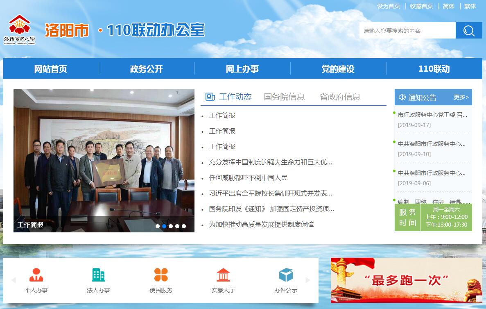Open the 实景大厅 hall icon
Viewport: 486px width, 309px height.
(x=223, y=275)
